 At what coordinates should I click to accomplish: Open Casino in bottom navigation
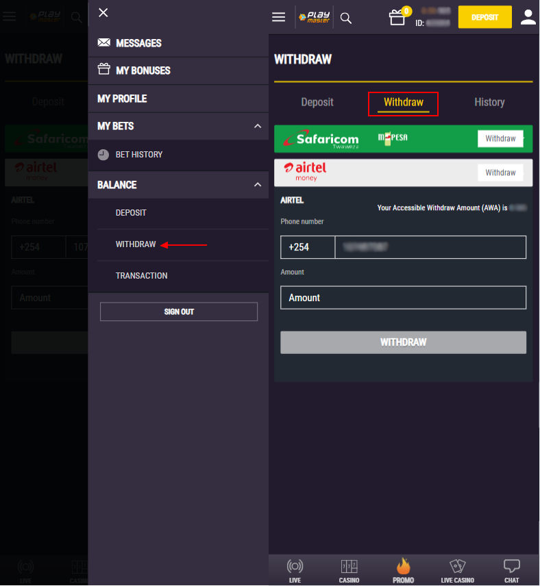click(x=349, y=571)
